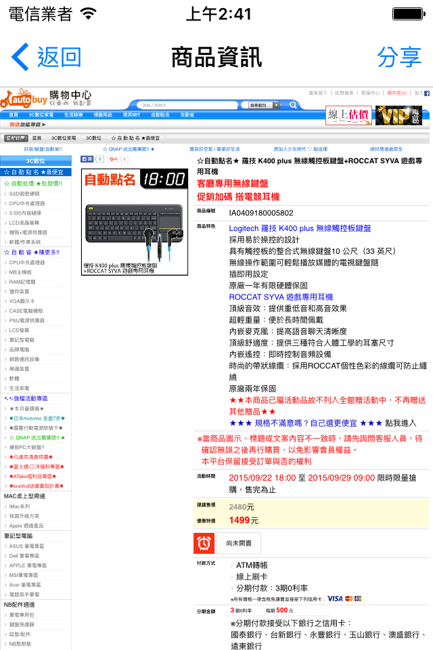Image resolution: width=433 pixels, height=650 pixels.
Task: Open ATake福利品專區 promo link
Action: [x=32, y=476]
